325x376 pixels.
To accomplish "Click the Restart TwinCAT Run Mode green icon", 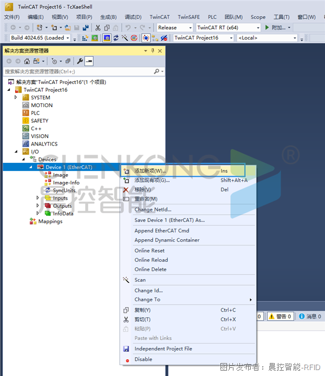I will [x=95, y=38].
